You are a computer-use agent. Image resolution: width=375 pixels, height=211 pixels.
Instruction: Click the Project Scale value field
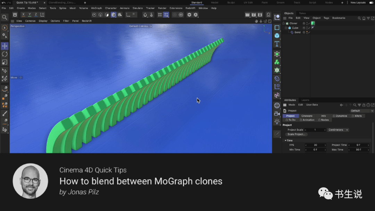pos(315,130)
